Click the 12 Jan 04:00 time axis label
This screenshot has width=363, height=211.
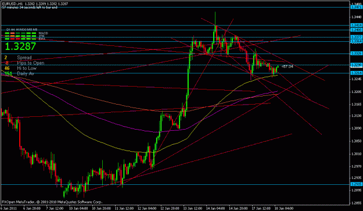click(148, 209)
